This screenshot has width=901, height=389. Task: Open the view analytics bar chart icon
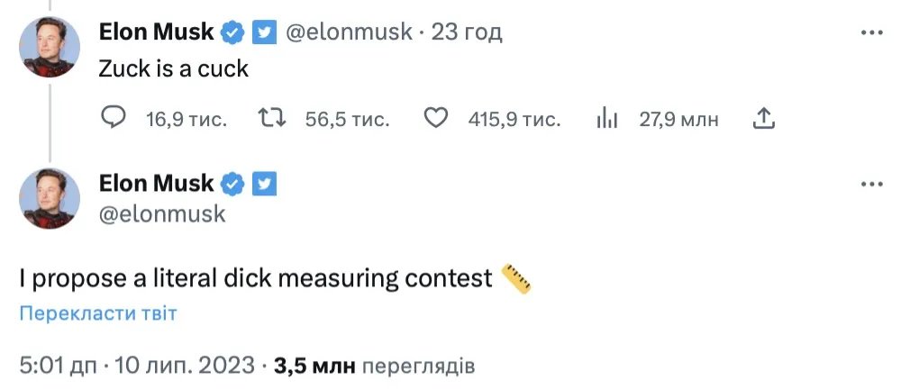pos(608,118)
